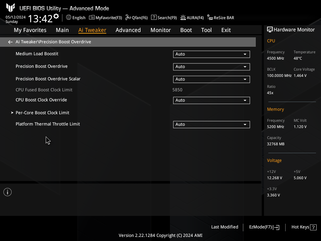
Task: Click the value 5850
Action: 177,90
